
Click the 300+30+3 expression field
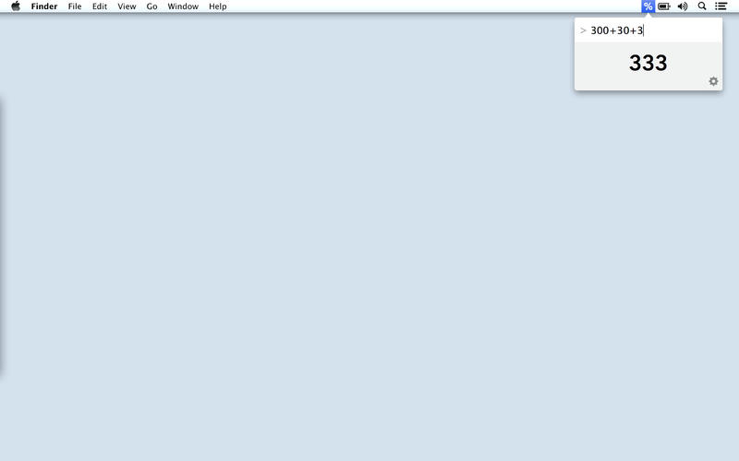click(648, 30)
